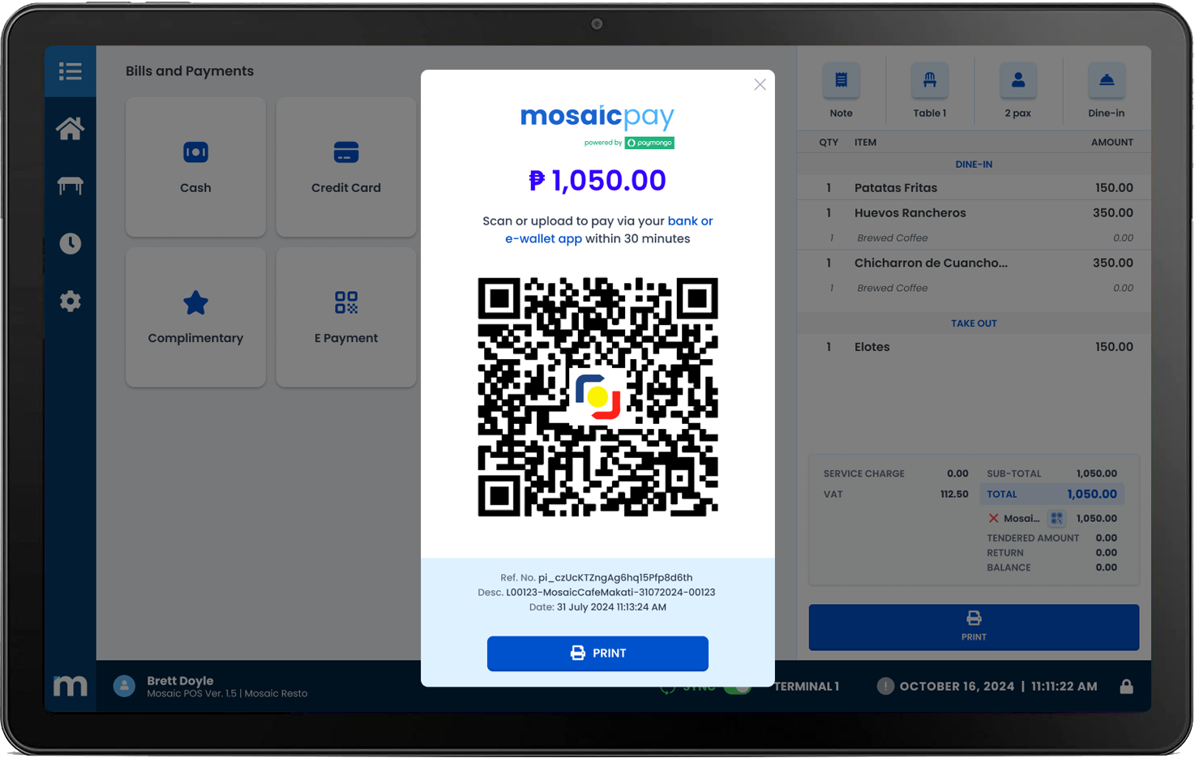Edit the 2 pax guest count
The height and width of the screenshot is (758, 1195).
point(1018,89)
